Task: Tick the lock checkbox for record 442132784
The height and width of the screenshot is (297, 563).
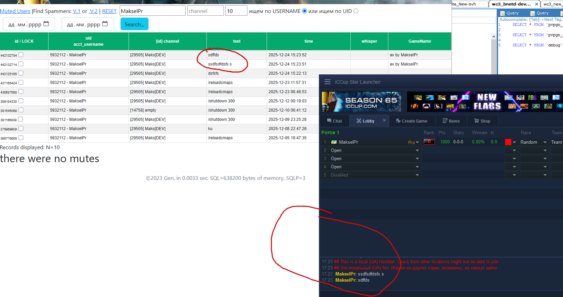Action: pyautogui.click(x=21, y=55)
